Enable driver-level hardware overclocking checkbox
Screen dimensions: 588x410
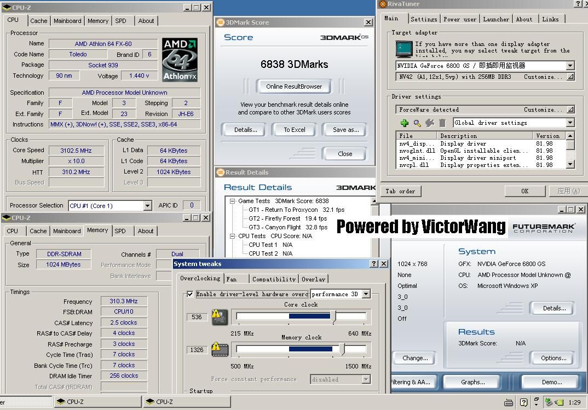(x=190, y=294)
